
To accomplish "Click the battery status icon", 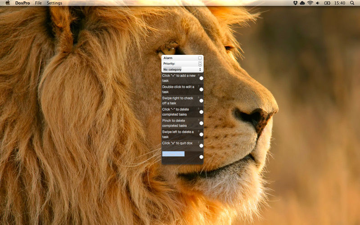I will (326, 3).
